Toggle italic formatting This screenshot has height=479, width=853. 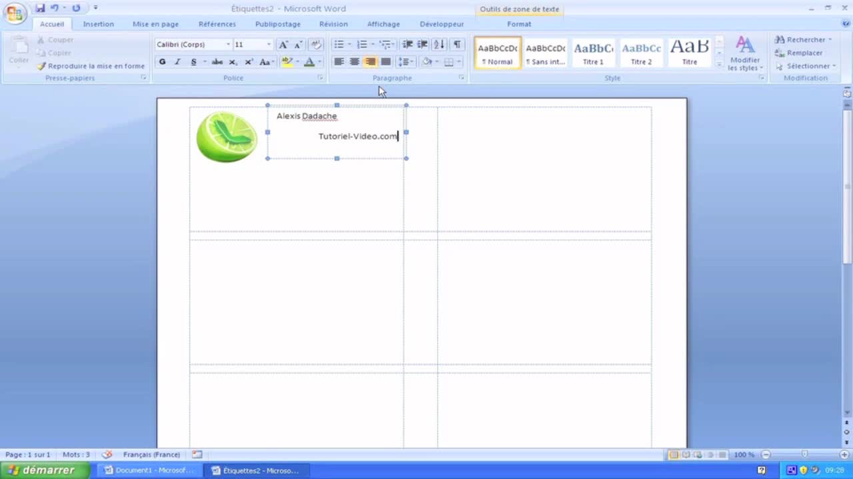click(177, 62)
